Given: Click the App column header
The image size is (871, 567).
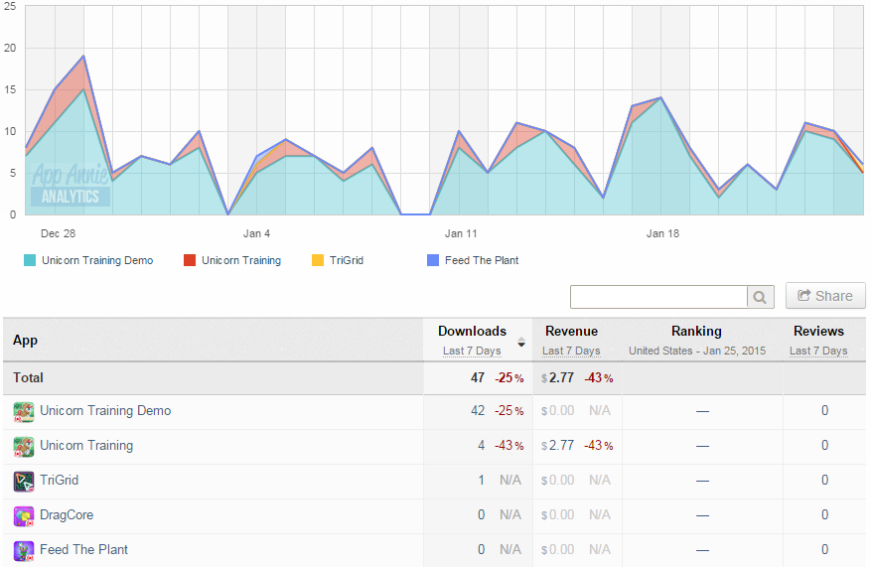Looking at the screenshot, I should tap(26, 340).
